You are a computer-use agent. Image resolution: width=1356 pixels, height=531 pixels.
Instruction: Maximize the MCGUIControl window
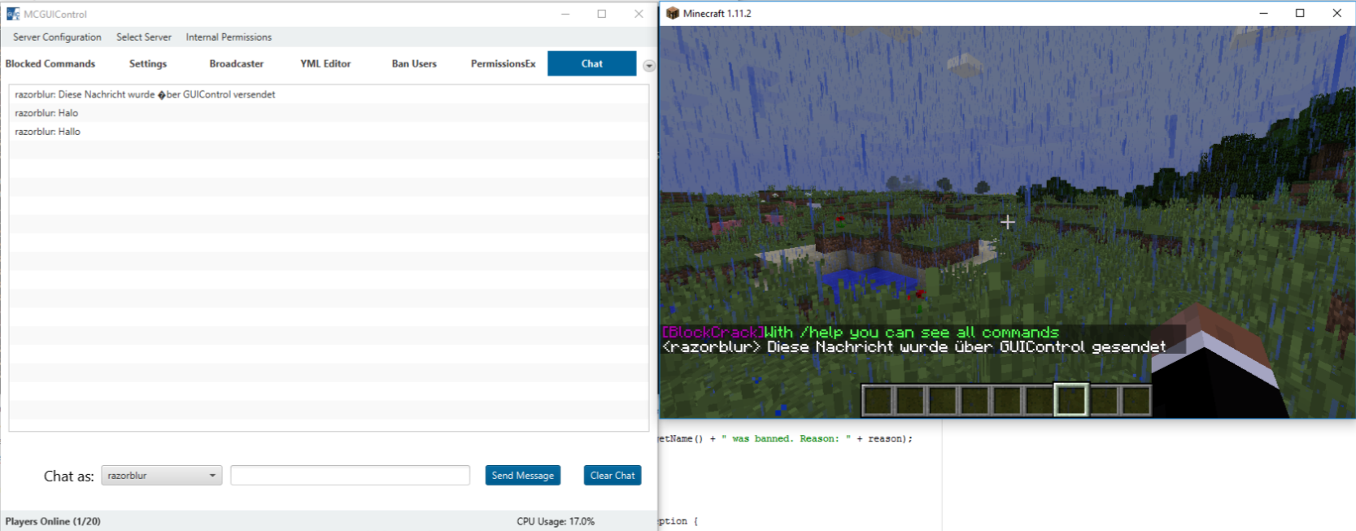pos(602,14)
